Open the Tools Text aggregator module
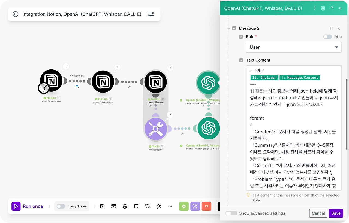The image size is (349, 223). [156, 129]
